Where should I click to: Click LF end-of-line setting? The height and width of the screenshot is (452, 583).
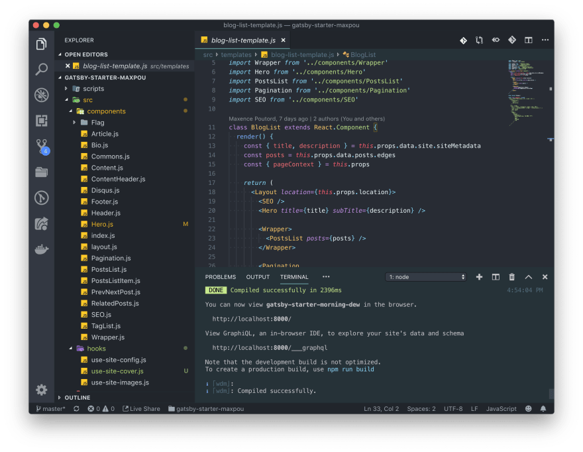(474, 408)
